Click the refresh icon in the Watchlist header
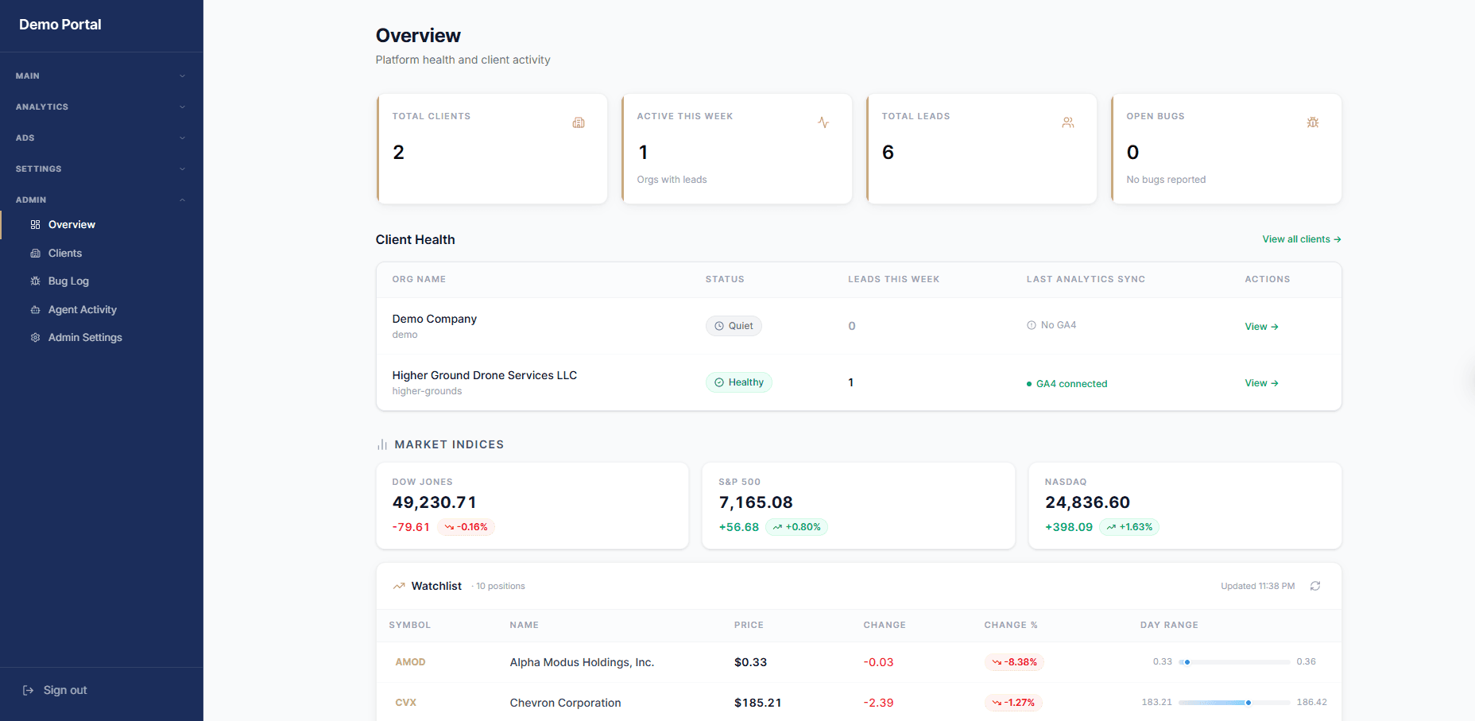The height and width of the screenshot is (721, 1475). (x=1314, y=586)
